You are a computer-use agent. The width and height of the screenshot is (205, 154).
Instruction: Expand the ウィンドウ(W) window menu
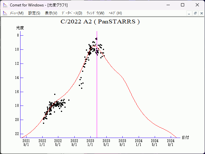[95, 13]
